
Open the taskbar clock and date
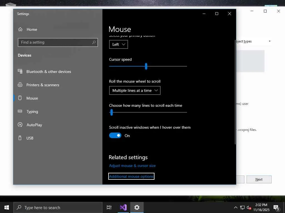point(261,207)
